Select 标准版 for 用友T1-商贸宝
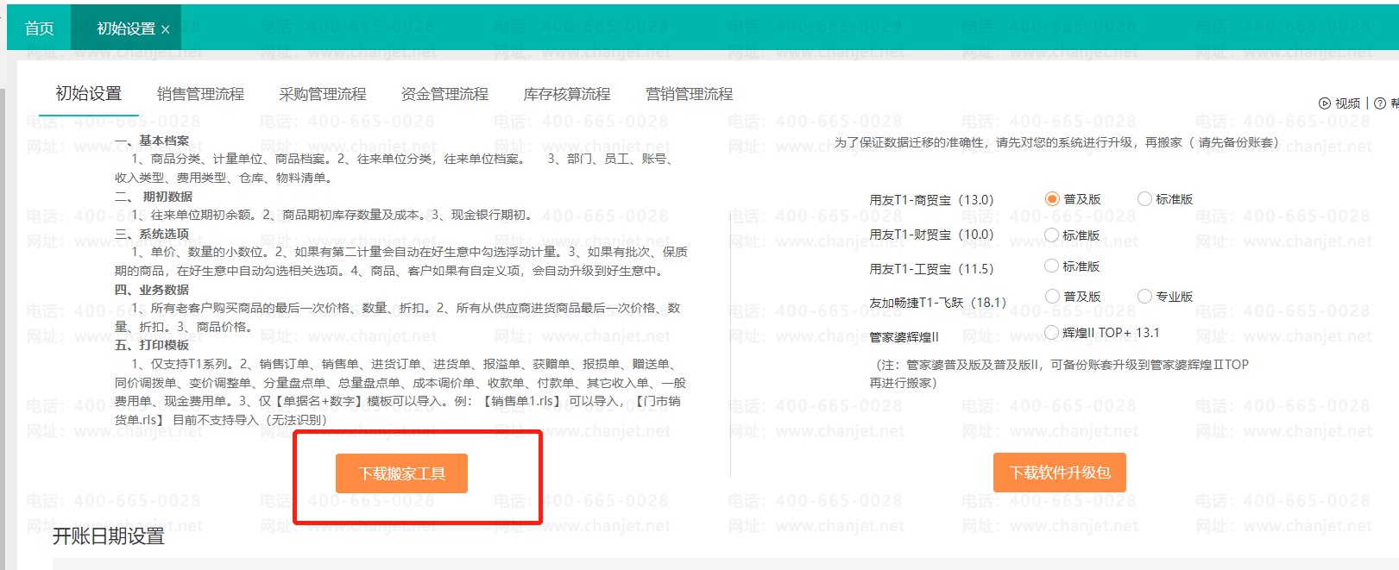This screenshot has height=570, width=1399. [1144, 199]
